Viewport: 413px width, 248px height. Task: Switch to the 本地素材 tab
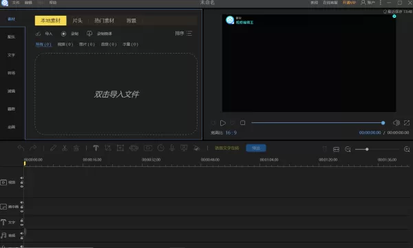pos(50,21)
